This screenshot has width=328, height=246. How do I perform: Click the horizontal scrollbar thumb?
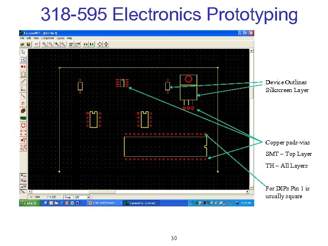click(102, 192)
